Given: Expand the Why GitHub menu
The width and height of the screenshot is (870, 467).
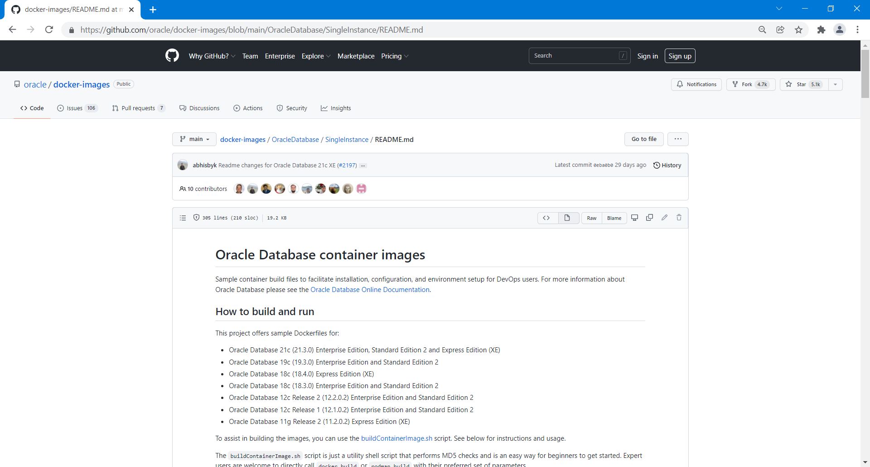Looking at the screenshot, I should click(x=212, y=56).
